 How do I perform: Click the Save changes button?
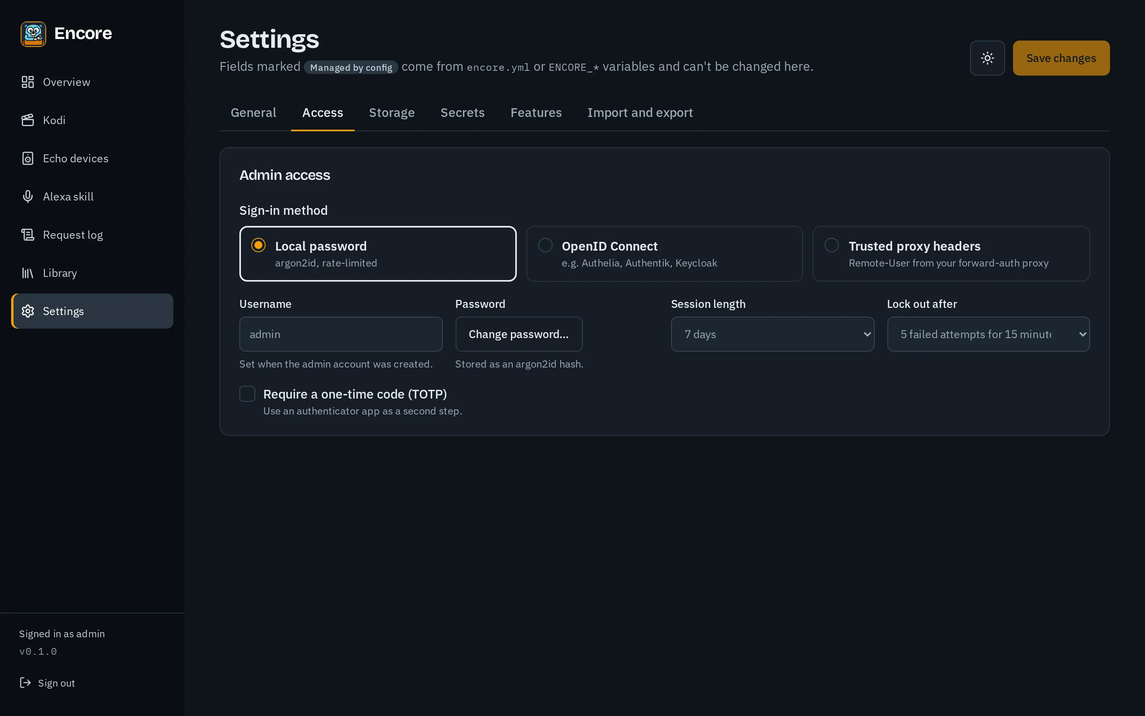coord(1061,58)
